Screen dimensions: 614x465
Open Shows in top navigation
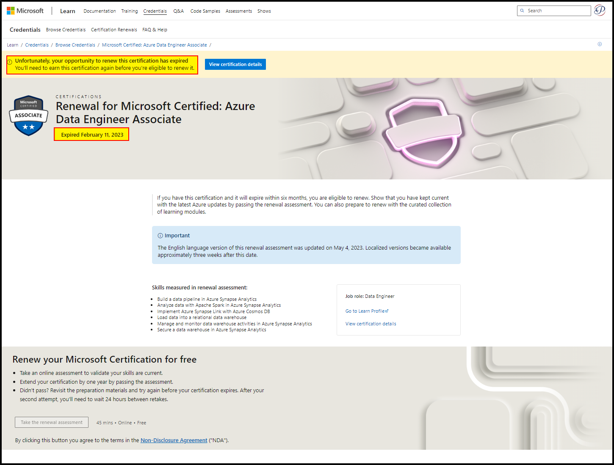pyautogui.click(x=264, y=11)
